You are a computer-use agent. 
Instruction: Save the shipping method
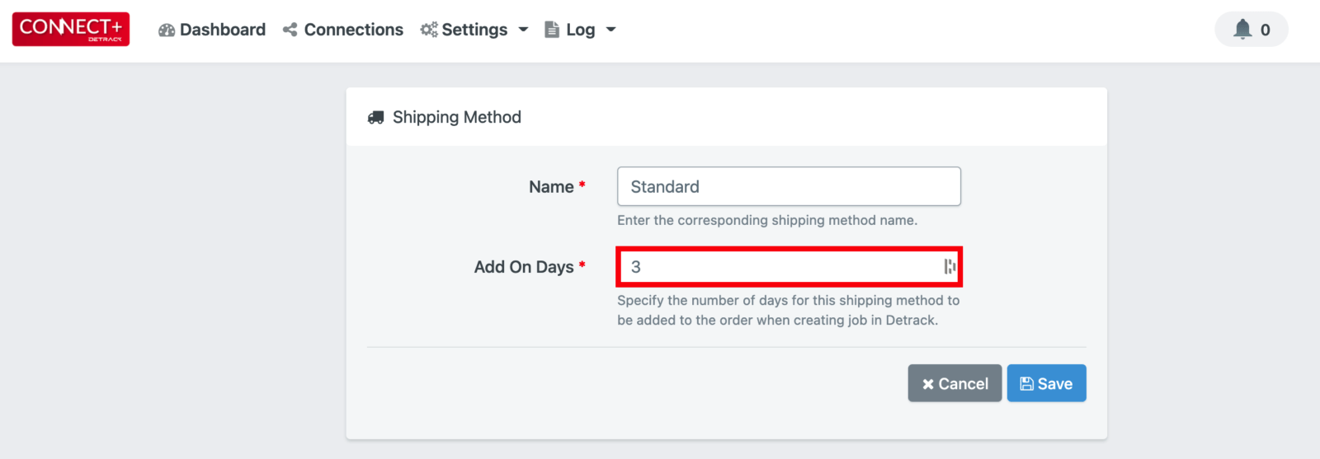pos(1046,383)
